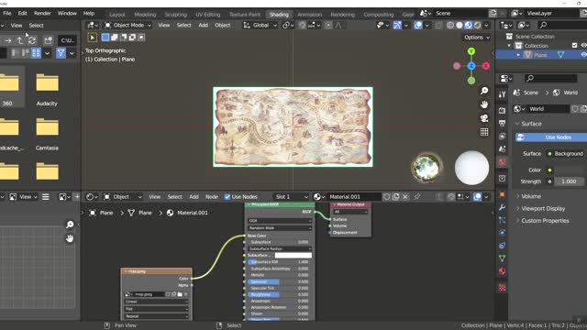Viewport: 587px width, 330px height.
Task: Go to parent directory in file browser
Action: click(x=20, y=40)
